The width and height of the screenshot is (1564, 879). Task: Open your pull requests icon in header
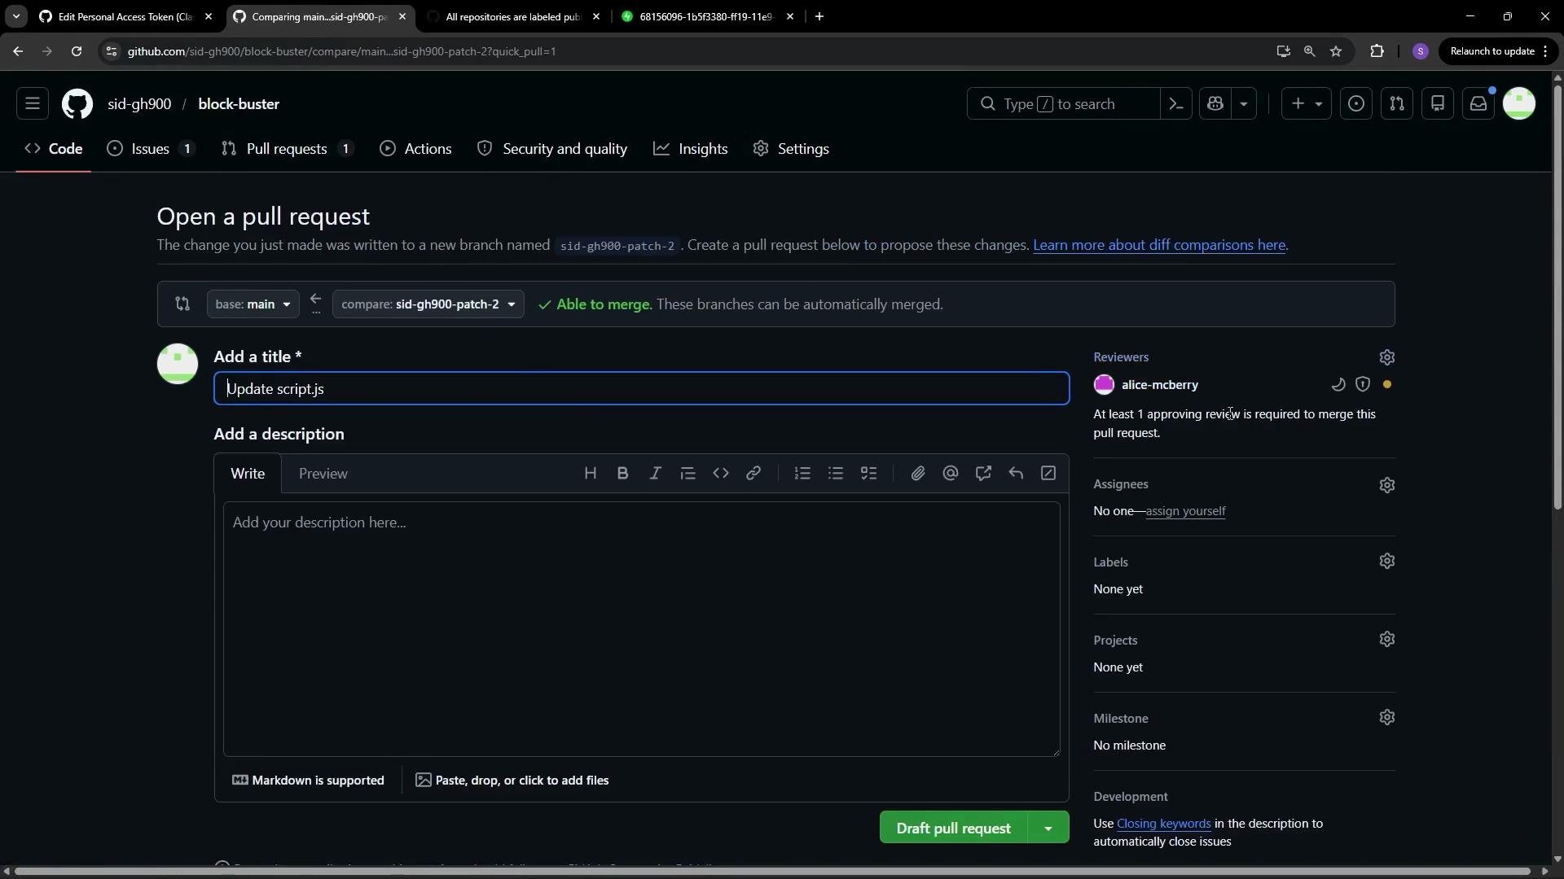pos(1397,104)
